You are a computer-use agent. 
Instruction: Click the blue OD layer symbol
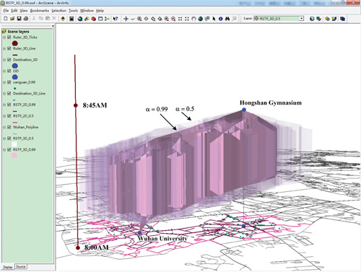(15, 77)
